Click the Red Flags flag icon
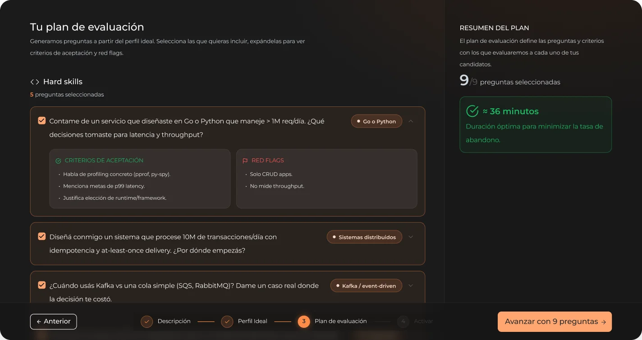Image resolution: width=642 pixels, height=340 pixels. (245, 161)
